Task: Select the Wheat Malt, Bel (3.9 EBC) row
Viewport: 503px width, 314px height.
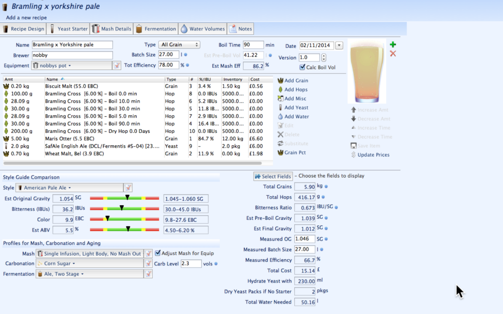Action: click(138, 154)
